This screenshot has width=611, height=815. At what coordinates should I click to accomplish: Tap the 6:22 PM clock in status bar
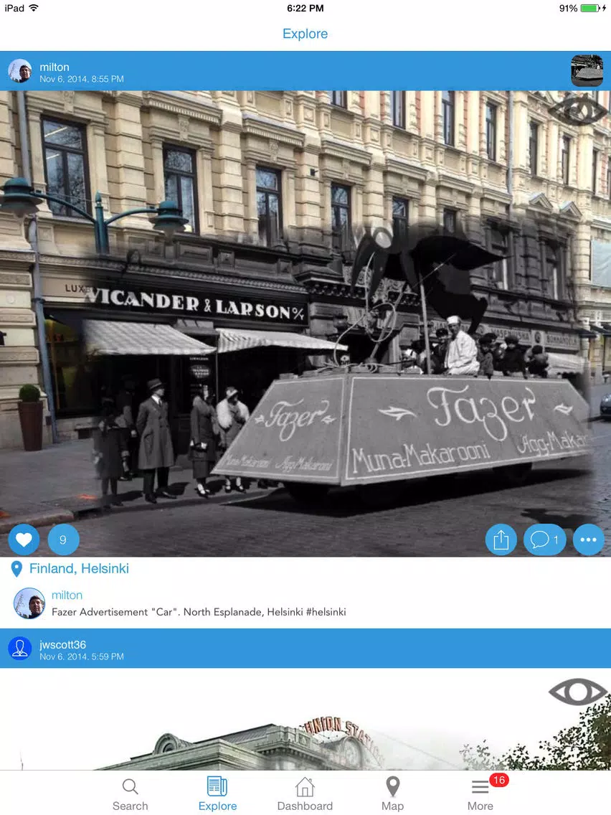coord(305,9)
